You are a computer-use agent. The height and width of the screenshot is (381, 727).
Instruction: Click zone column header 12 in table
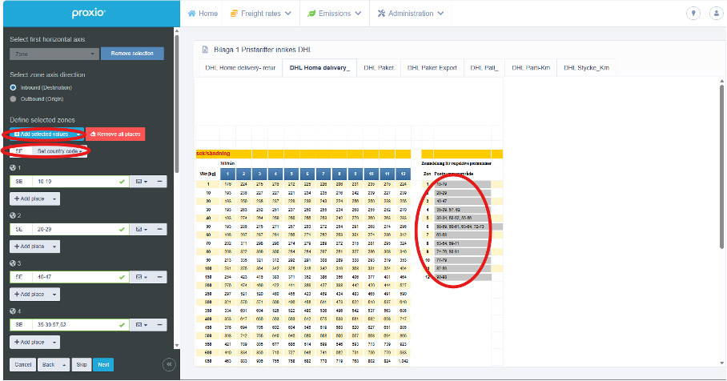(x=404, y=174)
